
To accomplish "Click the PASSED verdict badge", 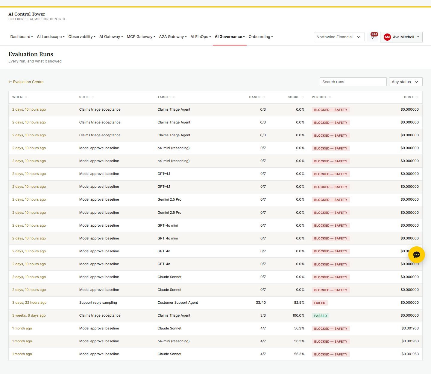I will (320, 316).
